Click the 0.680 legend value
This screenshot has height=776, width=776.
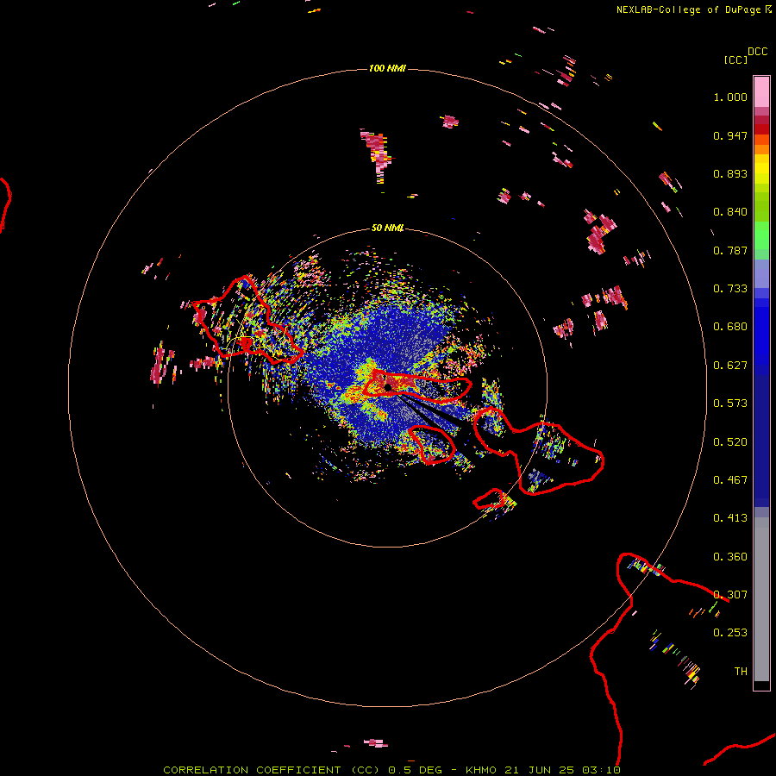point(730,327)
